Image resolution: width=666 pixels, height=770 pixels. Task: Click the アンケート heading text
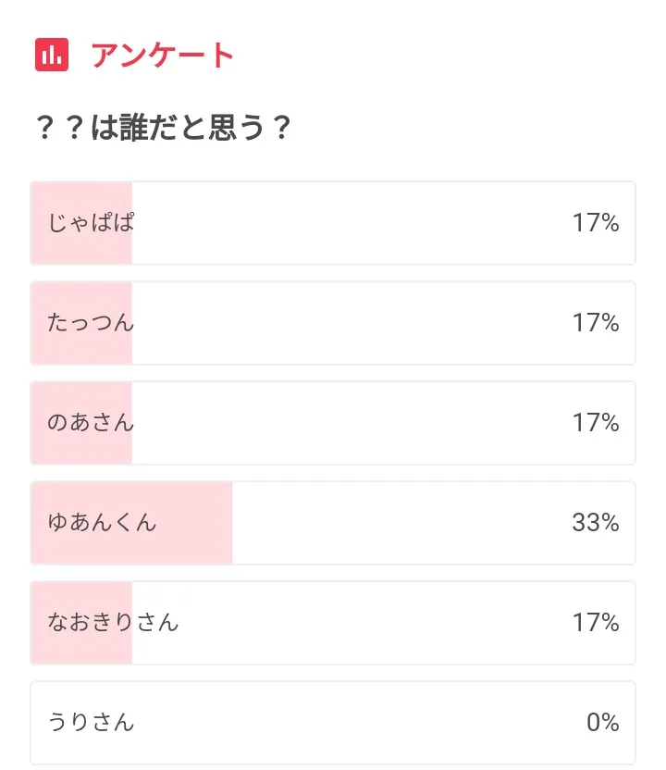[x=162, y=56]
